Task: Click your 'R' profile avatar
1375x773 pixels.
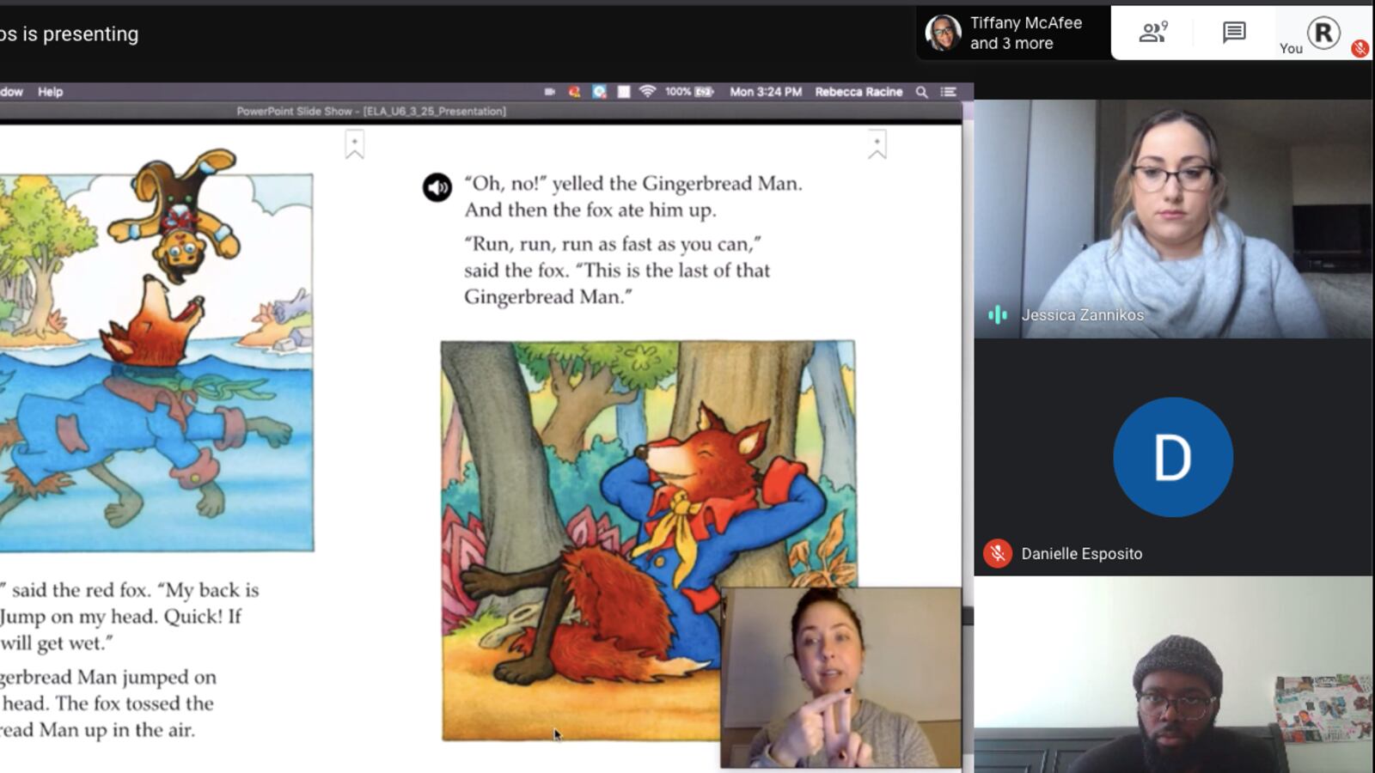Action: 1323,33
